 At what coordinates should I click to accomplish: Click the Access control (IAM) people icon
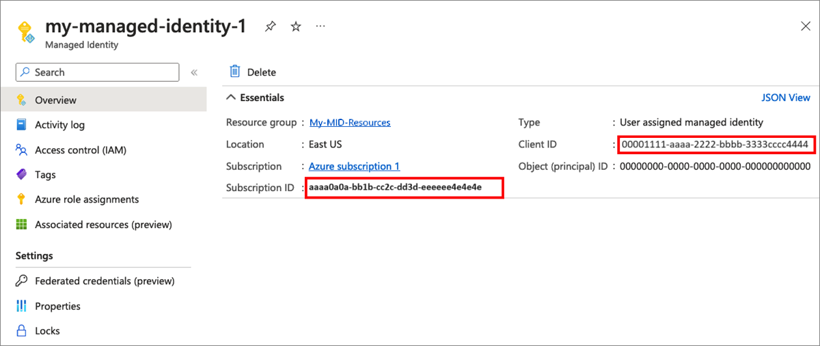(x=21, y=150)
